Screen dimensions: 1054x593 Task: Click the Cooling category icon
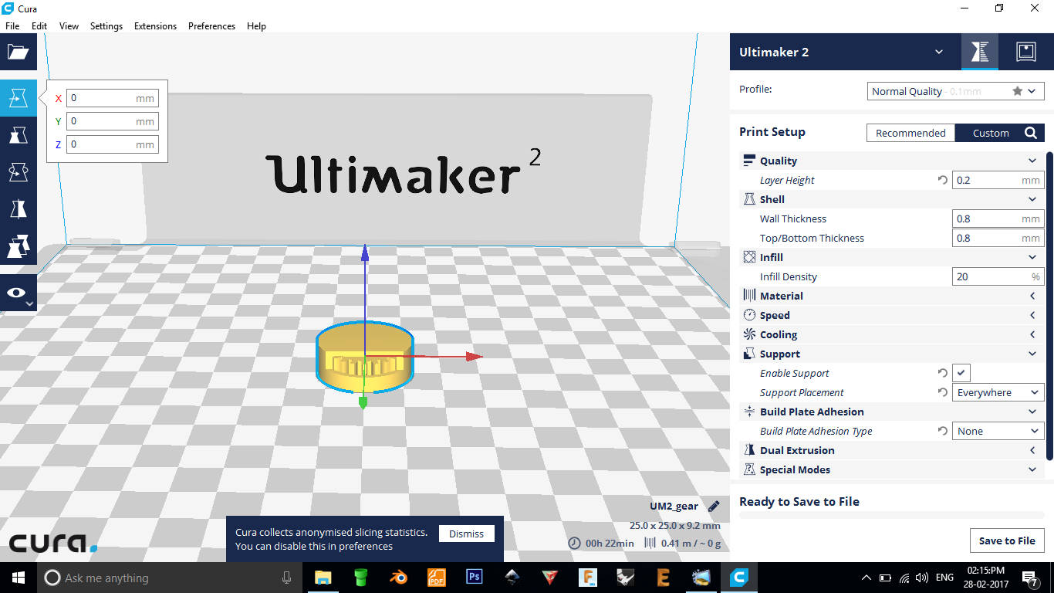tap(748, 334)
